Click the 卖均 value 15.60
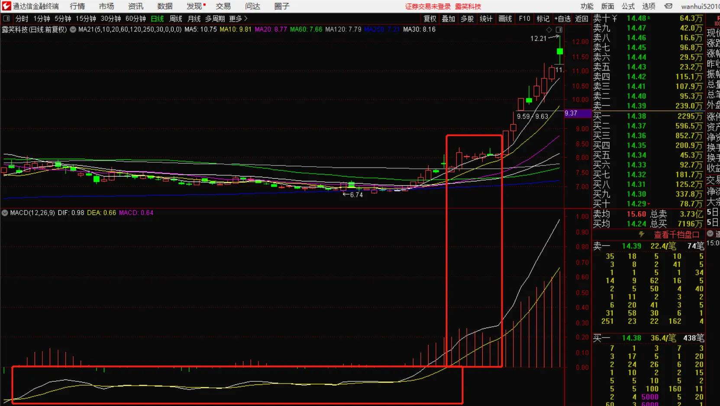This screenshot has height=406, width=720. click(x=636, y=214)
